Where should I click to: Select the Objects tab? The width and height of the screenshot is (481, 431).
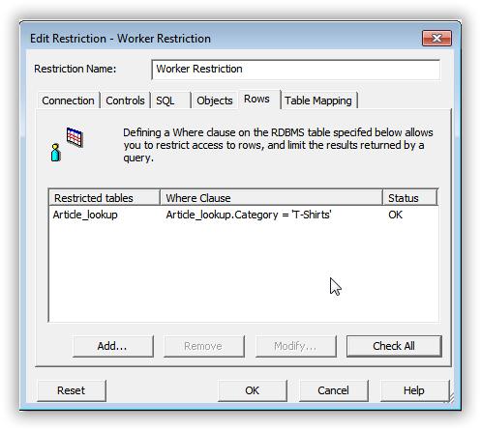click(x=215, y=101)
